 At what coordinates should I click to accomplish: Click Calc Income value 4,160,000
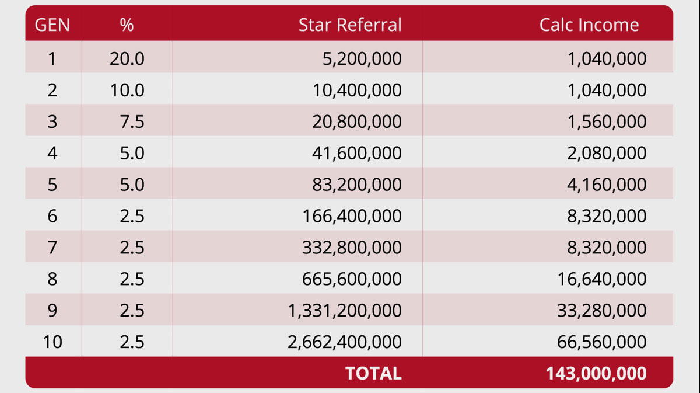[607, 185]
